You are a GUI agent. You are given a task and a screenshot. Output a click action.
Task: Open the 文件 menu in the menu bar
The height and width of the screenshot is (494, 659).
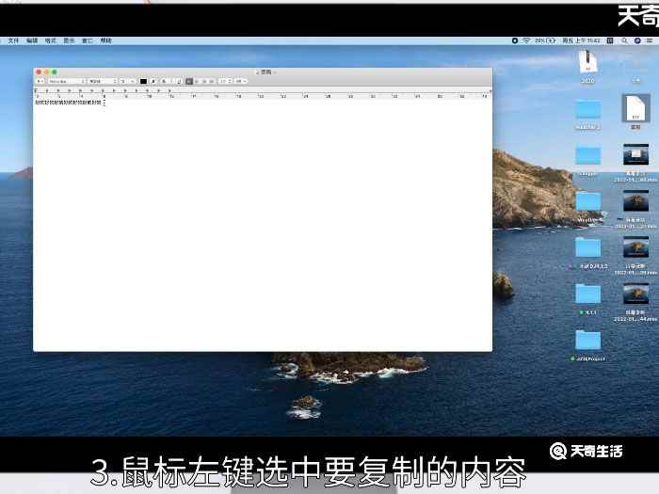pos(13,40)
